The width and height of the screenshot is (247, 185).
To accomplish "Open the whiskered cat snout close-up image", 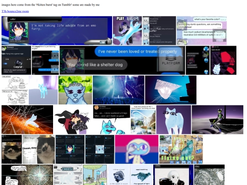I will 171,90.
